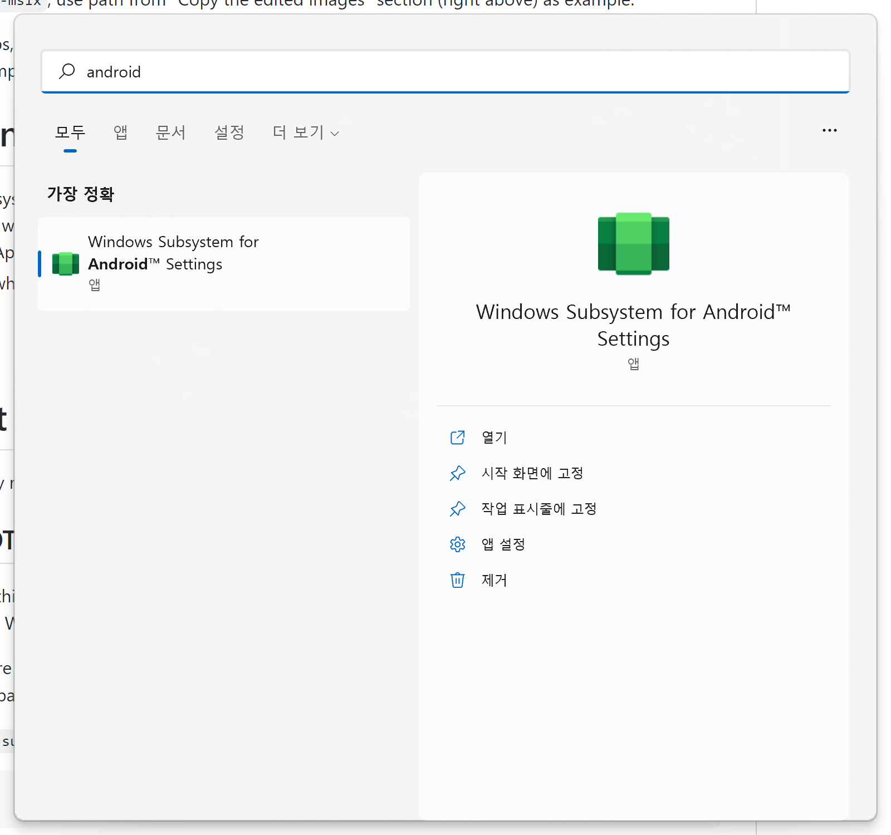891x835 pixels.
Task: Choose 제거 to uninstall the app
Action: [494, 580]
